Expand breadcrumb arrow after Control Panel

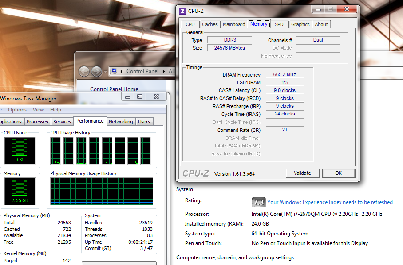[163, 71]
